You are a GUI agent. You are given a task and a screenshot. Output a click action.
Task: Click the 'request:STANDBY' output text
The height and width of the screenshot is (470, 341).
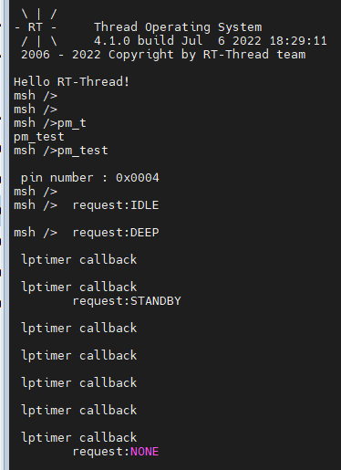coord(127,301)
